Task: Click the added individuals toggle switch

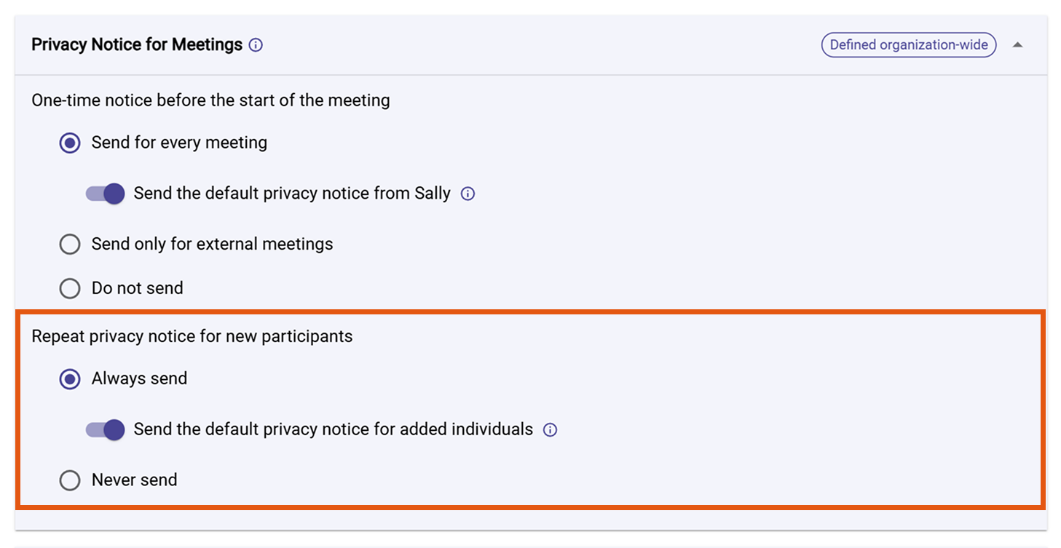Action: pyautogui.click(x=105, y=429)
